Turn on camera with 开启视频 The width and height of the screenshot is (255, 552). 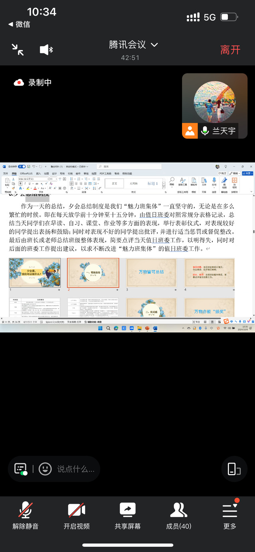[x=77, y=515]
